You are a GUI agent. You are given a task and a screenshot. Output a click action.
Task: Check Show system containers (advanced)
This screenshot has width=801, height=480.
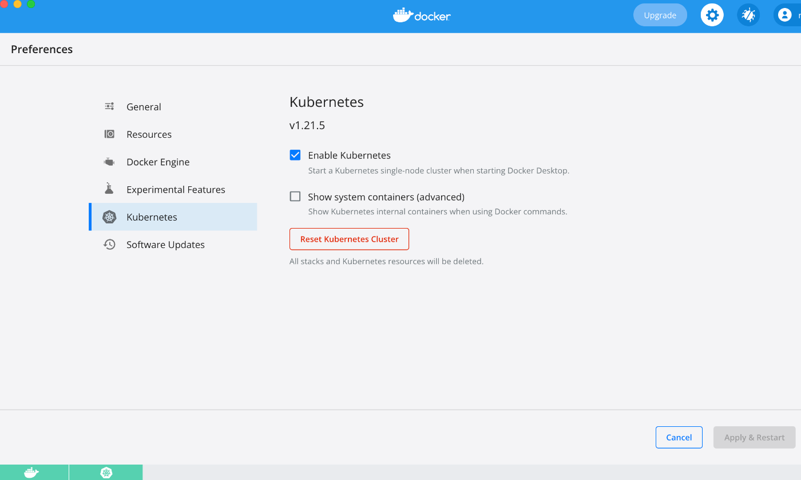coord(295,197)
